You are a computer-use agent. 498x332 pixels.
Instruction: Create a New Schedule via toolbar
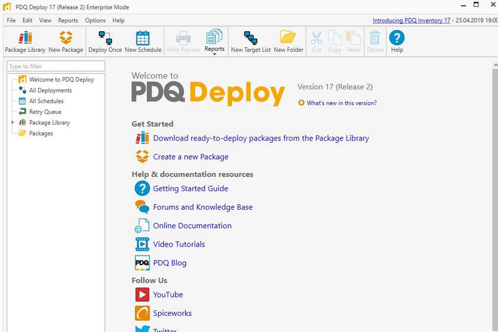pyautogui.click(x=143, y=42)
